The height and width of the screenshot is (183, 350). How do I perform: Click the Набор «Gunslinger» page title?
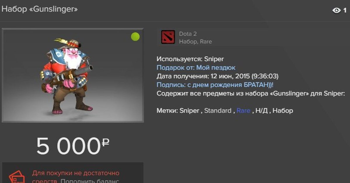tap(40, 9)
